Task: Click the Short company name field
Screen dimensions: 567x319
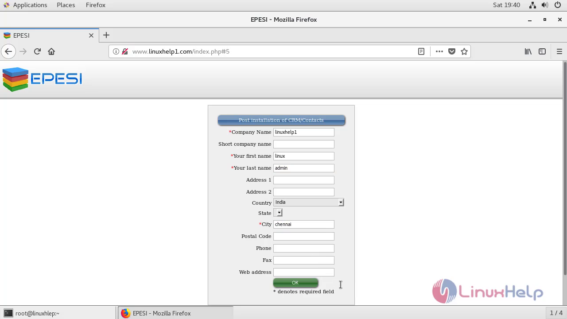Action: (x=304, y=144)
